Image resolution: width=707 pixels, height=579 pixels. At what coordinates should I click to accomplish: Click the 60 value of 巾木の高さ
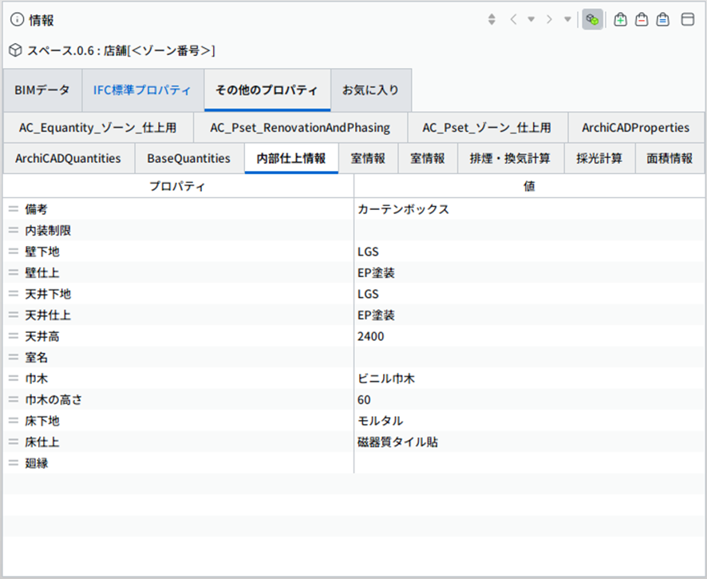(364, 400)
